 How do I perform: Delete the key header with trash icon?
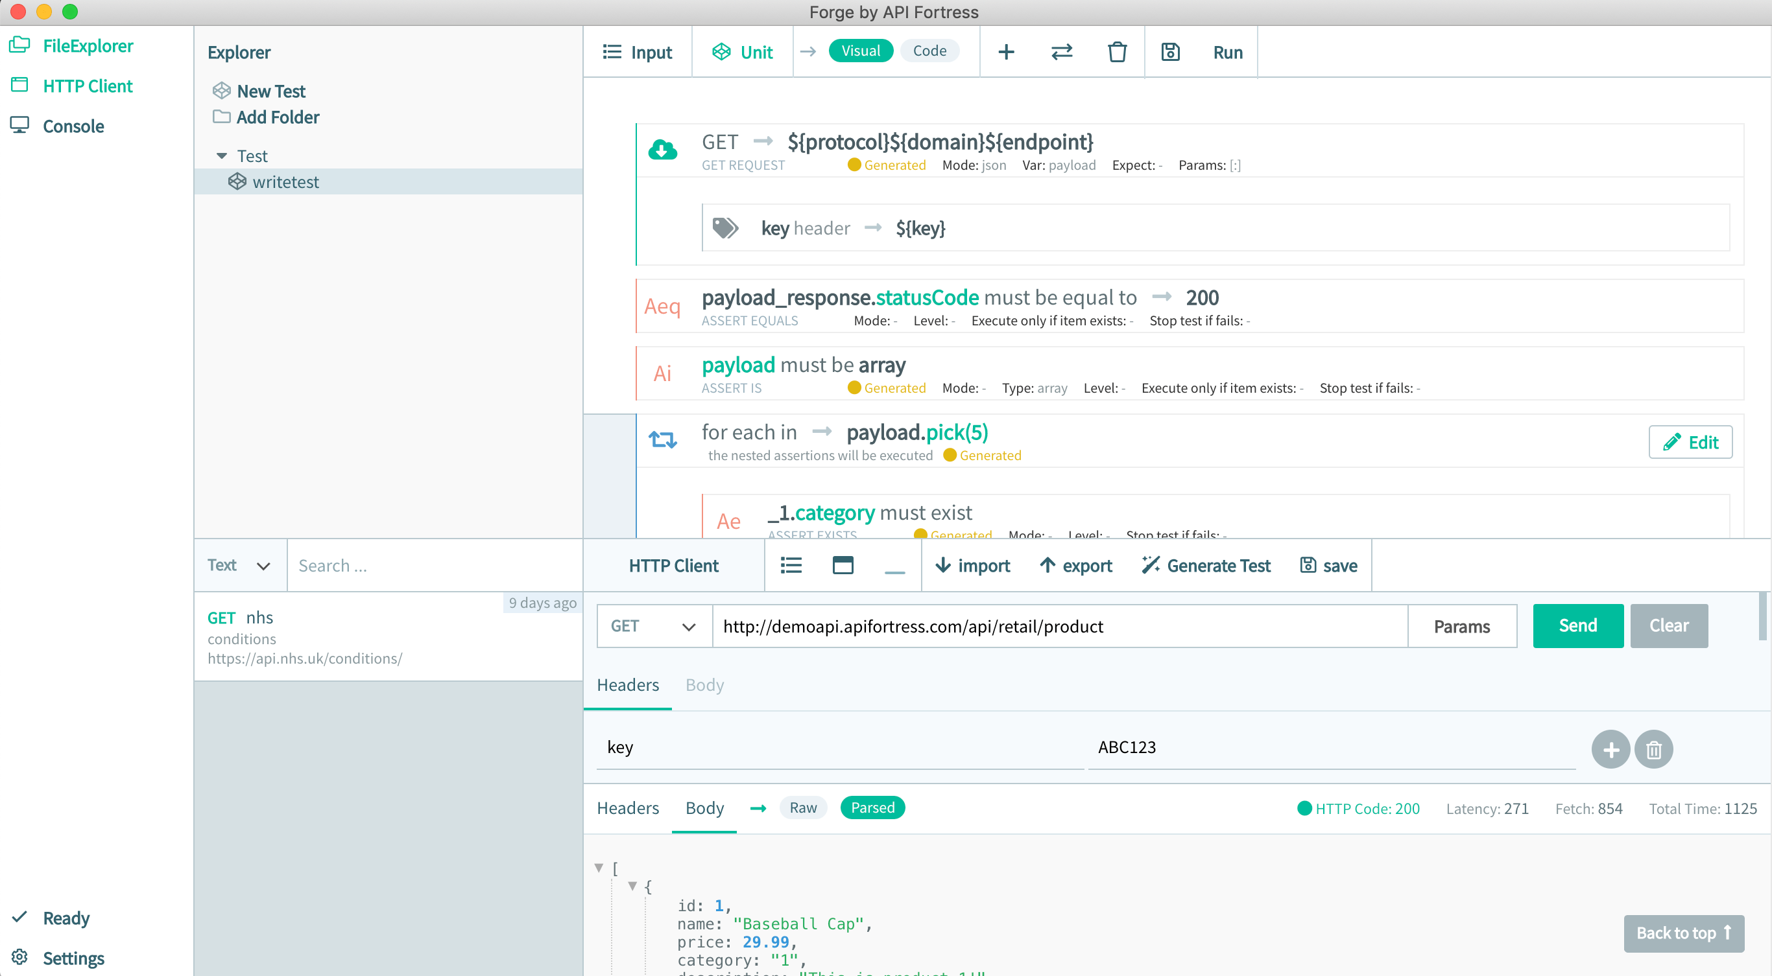pos(1654,749)
